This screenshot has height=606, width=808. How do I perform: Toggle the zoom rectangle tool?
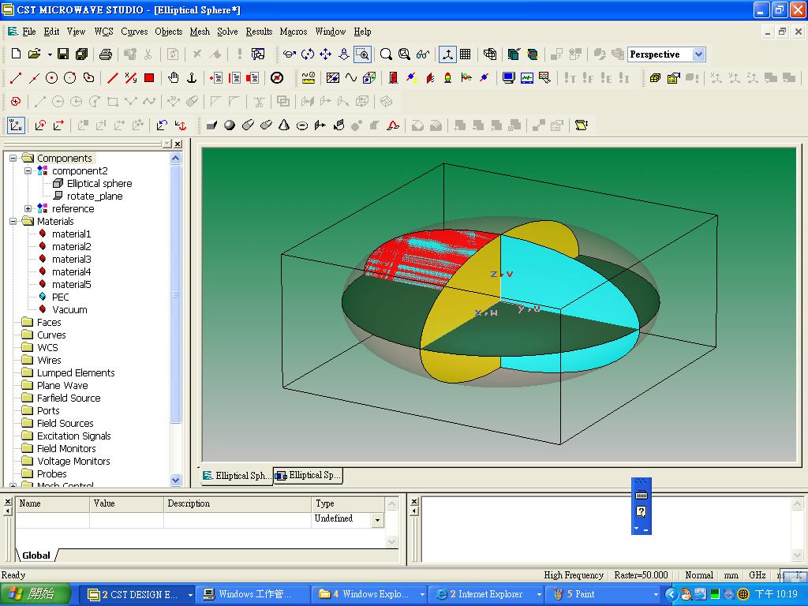tap(363, 54)
